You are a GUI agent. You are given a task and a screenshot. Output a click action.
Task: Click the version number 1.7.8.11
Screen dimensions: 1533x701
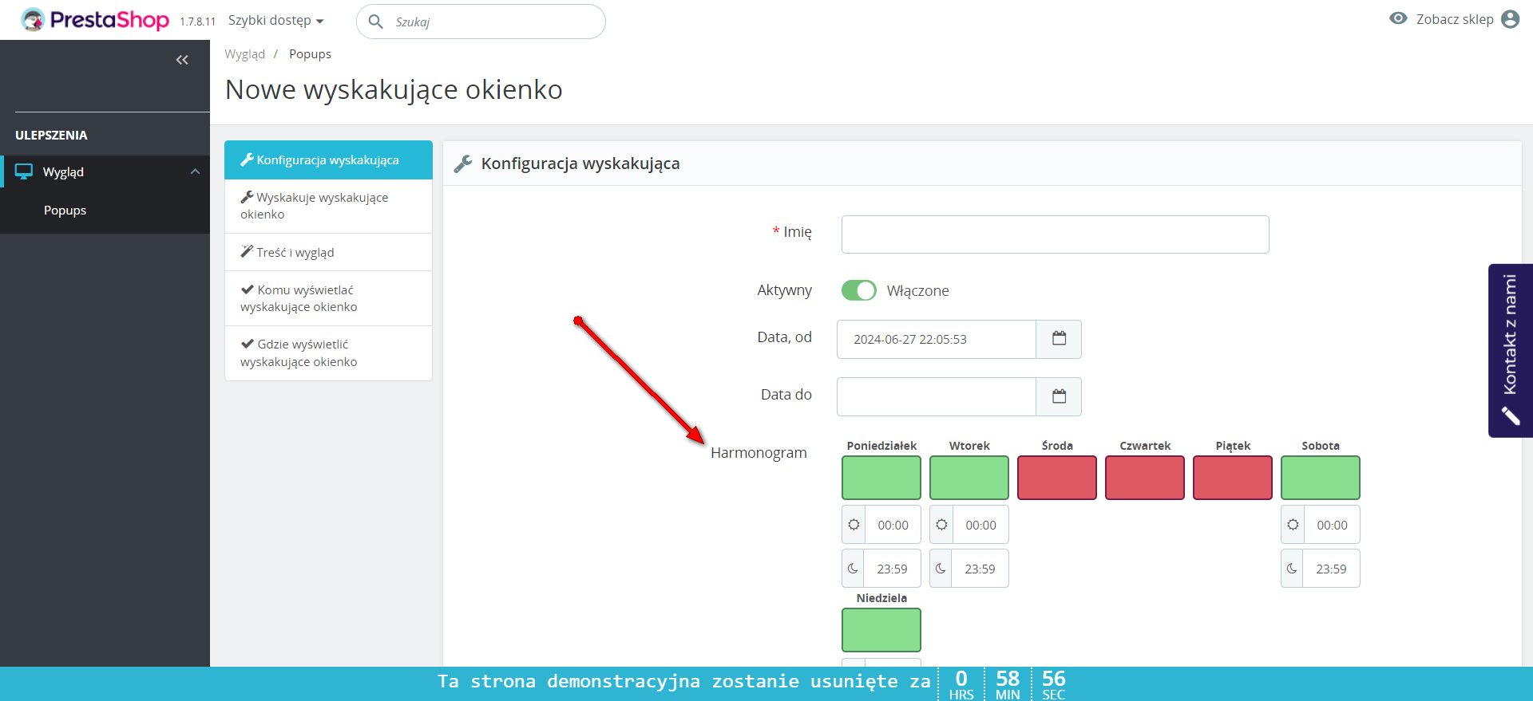[x=198, y=22]
